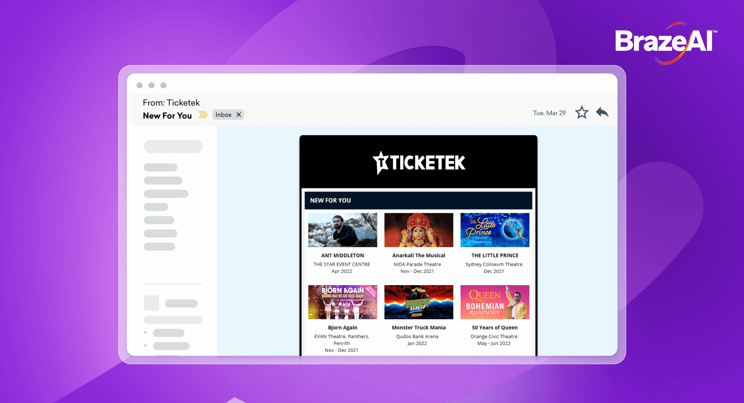Remove the Inbox label with the X

point(239,114)
